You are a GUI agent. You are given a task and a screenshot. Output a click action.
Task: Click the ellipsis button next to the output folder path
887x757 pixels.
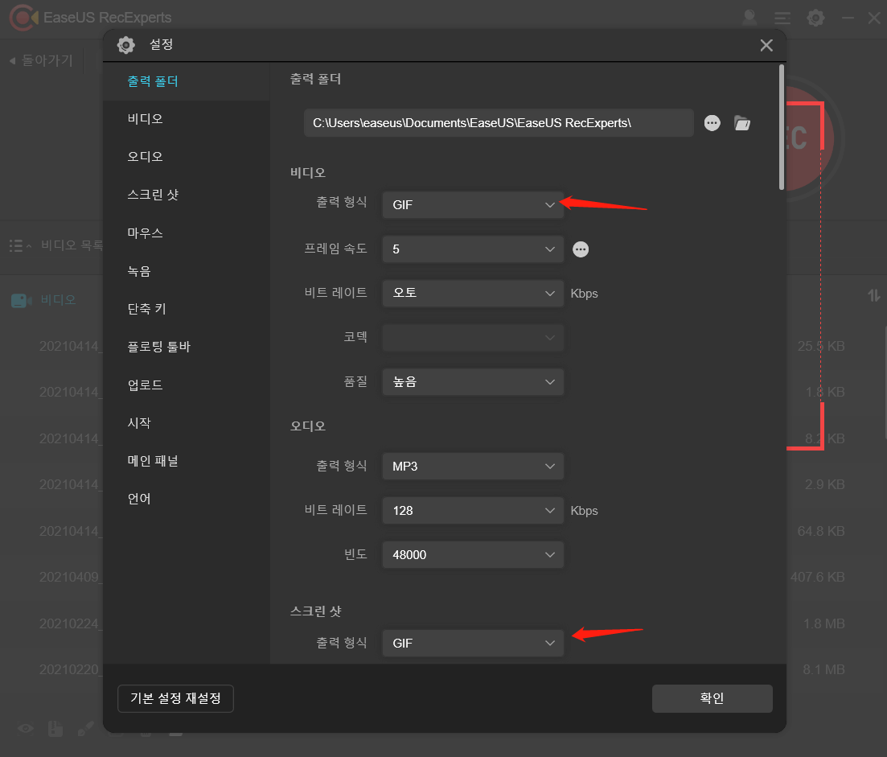coord(712,123)
